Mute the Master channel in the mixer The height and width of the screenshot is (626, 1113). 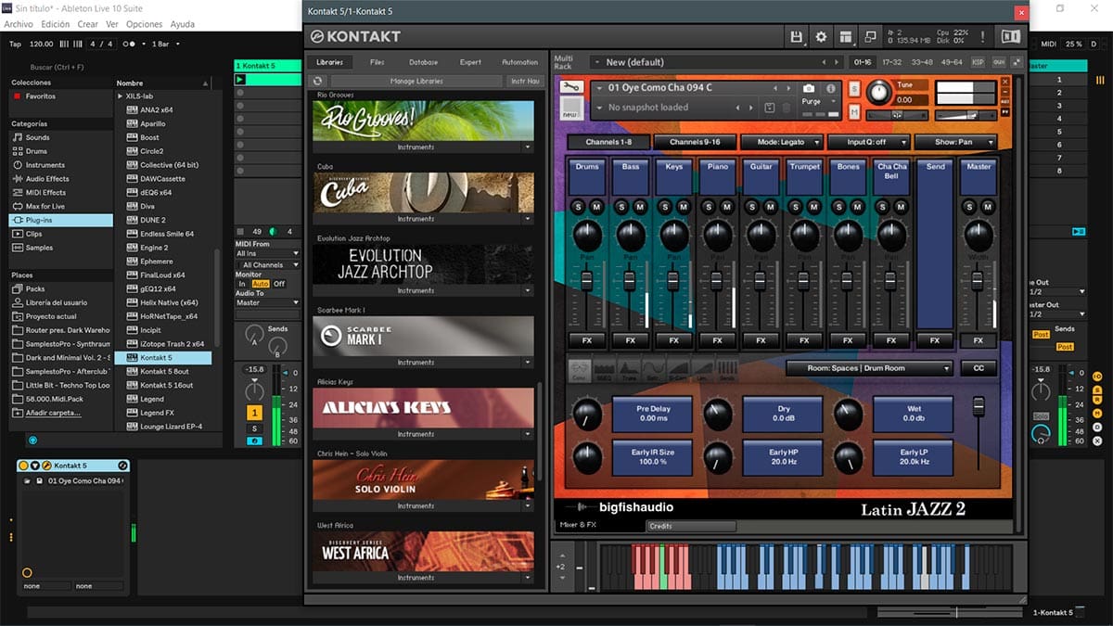click(988, 206)
